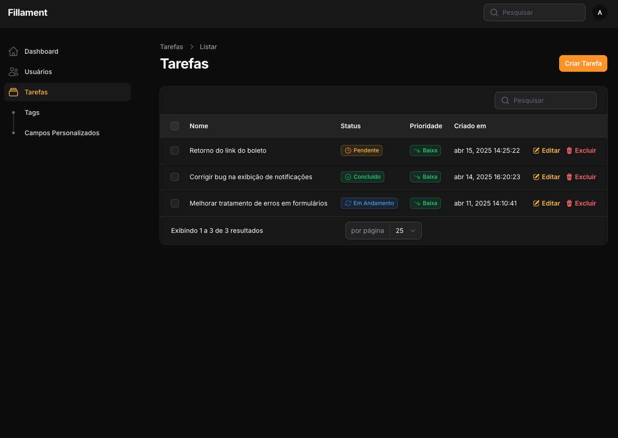Check the box for "Retorno do link do boleto"
The width and height of the screenshot is (618, 438).
[175, 150]
